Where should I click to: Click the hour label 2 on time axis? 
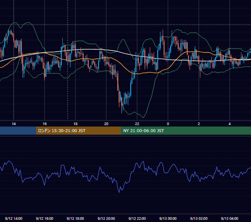tap(199, 124)
